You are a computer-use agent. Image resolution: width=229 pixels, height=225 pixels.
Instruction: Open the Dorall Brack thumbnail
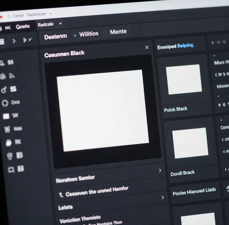(x=190, y=143)
